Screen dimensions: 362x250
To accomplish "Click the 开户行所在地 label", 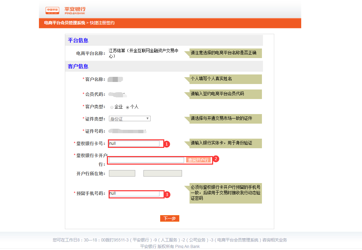I will tap(91, 173).
